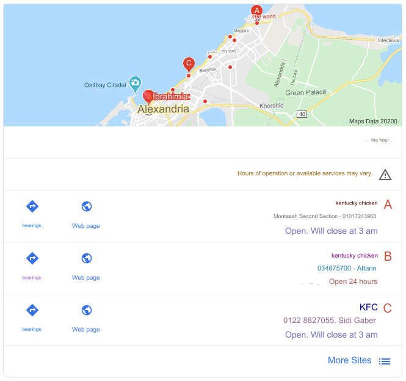Screen dimensions: 406x381
Task: Click the 'Bacchus' map label
Action: [208, 70]
